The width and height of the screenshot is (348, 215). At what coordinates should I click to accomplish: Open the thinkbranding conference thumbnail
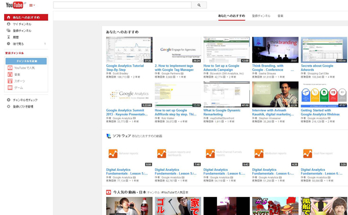[275, 50]
